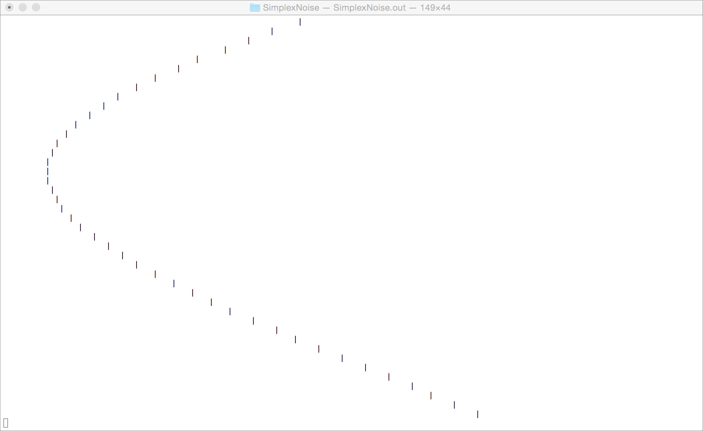Click the lowest of three vertically stacked leftmost pipes
Screen dimensions: 703x431
coord(48,181)
